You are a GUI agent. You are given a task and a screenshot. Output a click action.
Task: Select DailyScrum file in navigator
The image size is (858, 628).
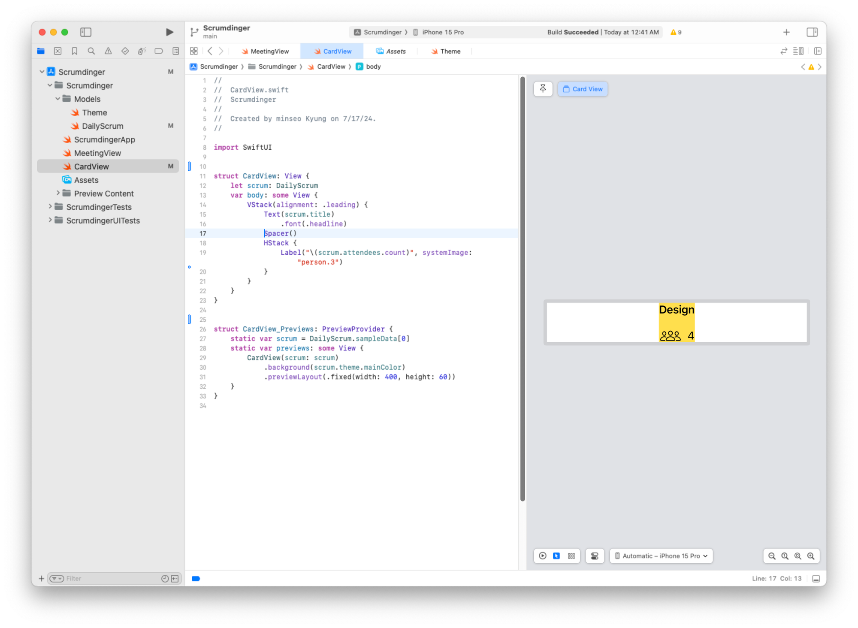pos(103,126)
